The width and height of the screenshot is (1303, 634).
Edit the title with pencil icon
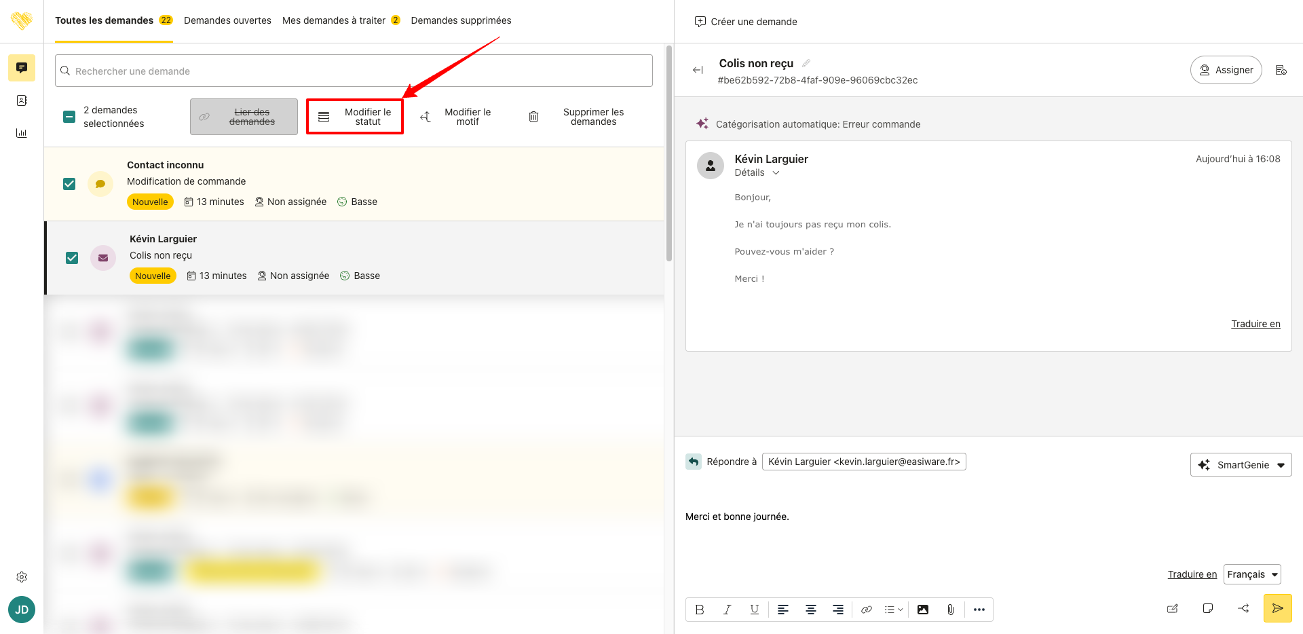pos(806,63)
